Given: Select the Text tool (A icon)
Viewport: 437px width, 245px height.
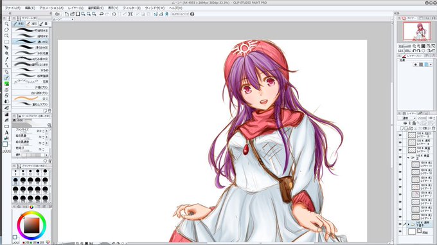Looking at the screenshot, I should point(6,132).
